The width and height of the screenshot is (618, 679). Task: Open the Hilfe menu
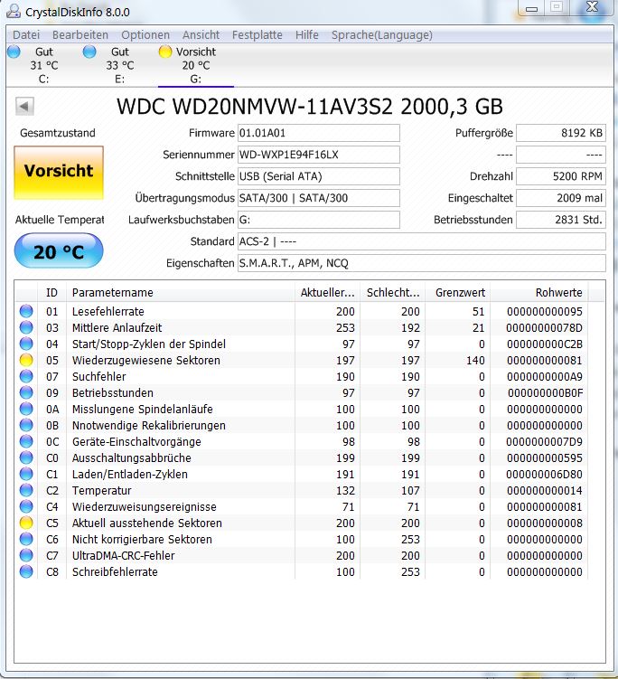[x=307, y=34]
